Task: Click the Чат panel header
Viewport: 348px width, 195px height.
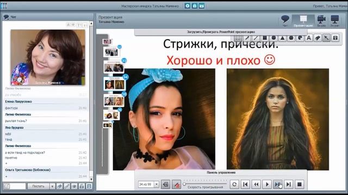Action: [48, 17]
